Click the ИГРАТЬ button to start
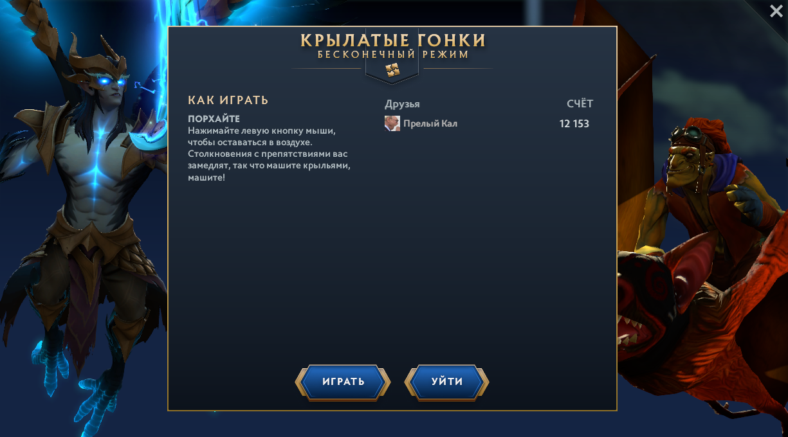The height and width of the screenshot is (437, 788). (343, 382)
